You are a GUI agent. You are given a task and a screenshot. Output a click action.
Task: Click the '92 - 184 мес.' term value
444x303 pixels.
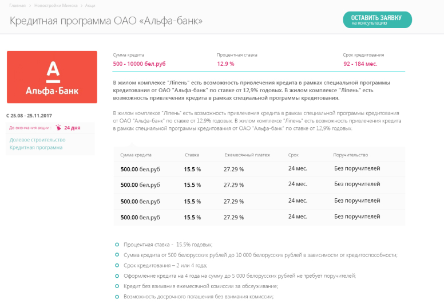360,64
